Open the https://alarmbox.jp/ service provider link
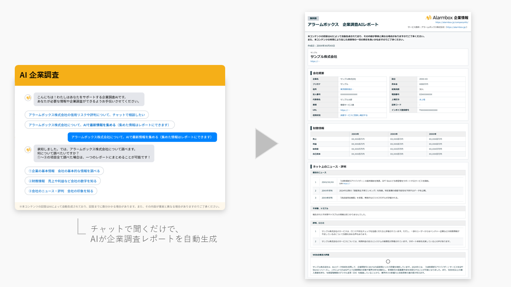 [x=456, y=27]
